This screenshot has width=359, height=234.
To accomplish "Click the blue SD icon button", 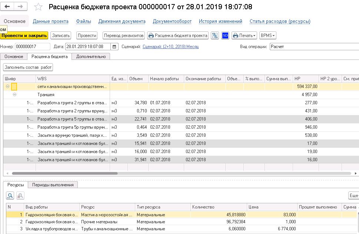I will (225, 35).
